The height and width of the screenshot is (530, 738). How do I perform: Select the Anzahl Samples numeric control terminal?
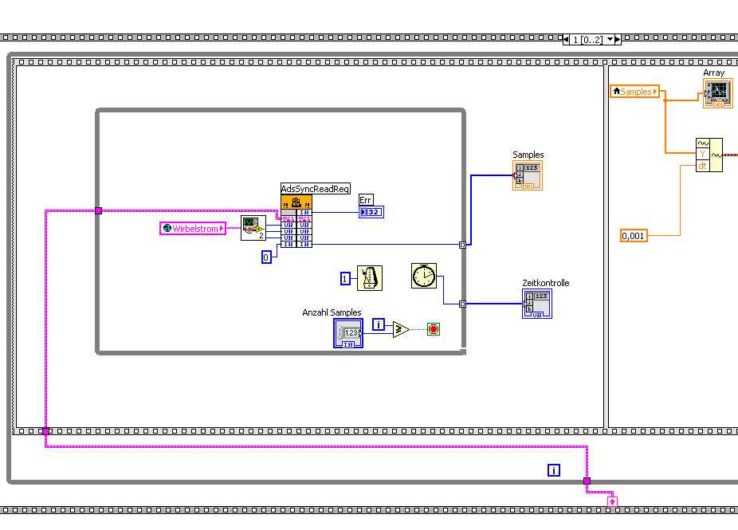click(348, 333)
